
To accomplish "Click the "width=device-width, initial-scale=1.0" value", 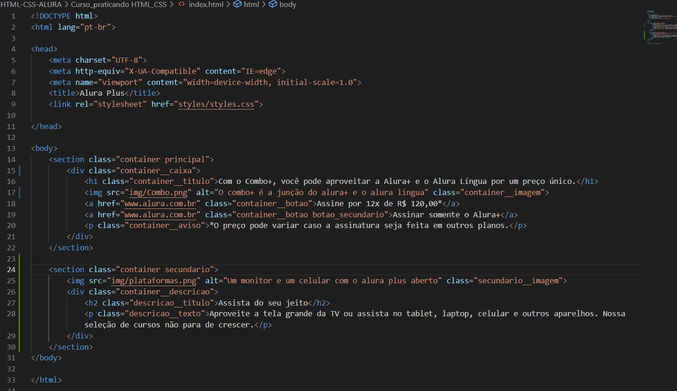I will (270, 83).
